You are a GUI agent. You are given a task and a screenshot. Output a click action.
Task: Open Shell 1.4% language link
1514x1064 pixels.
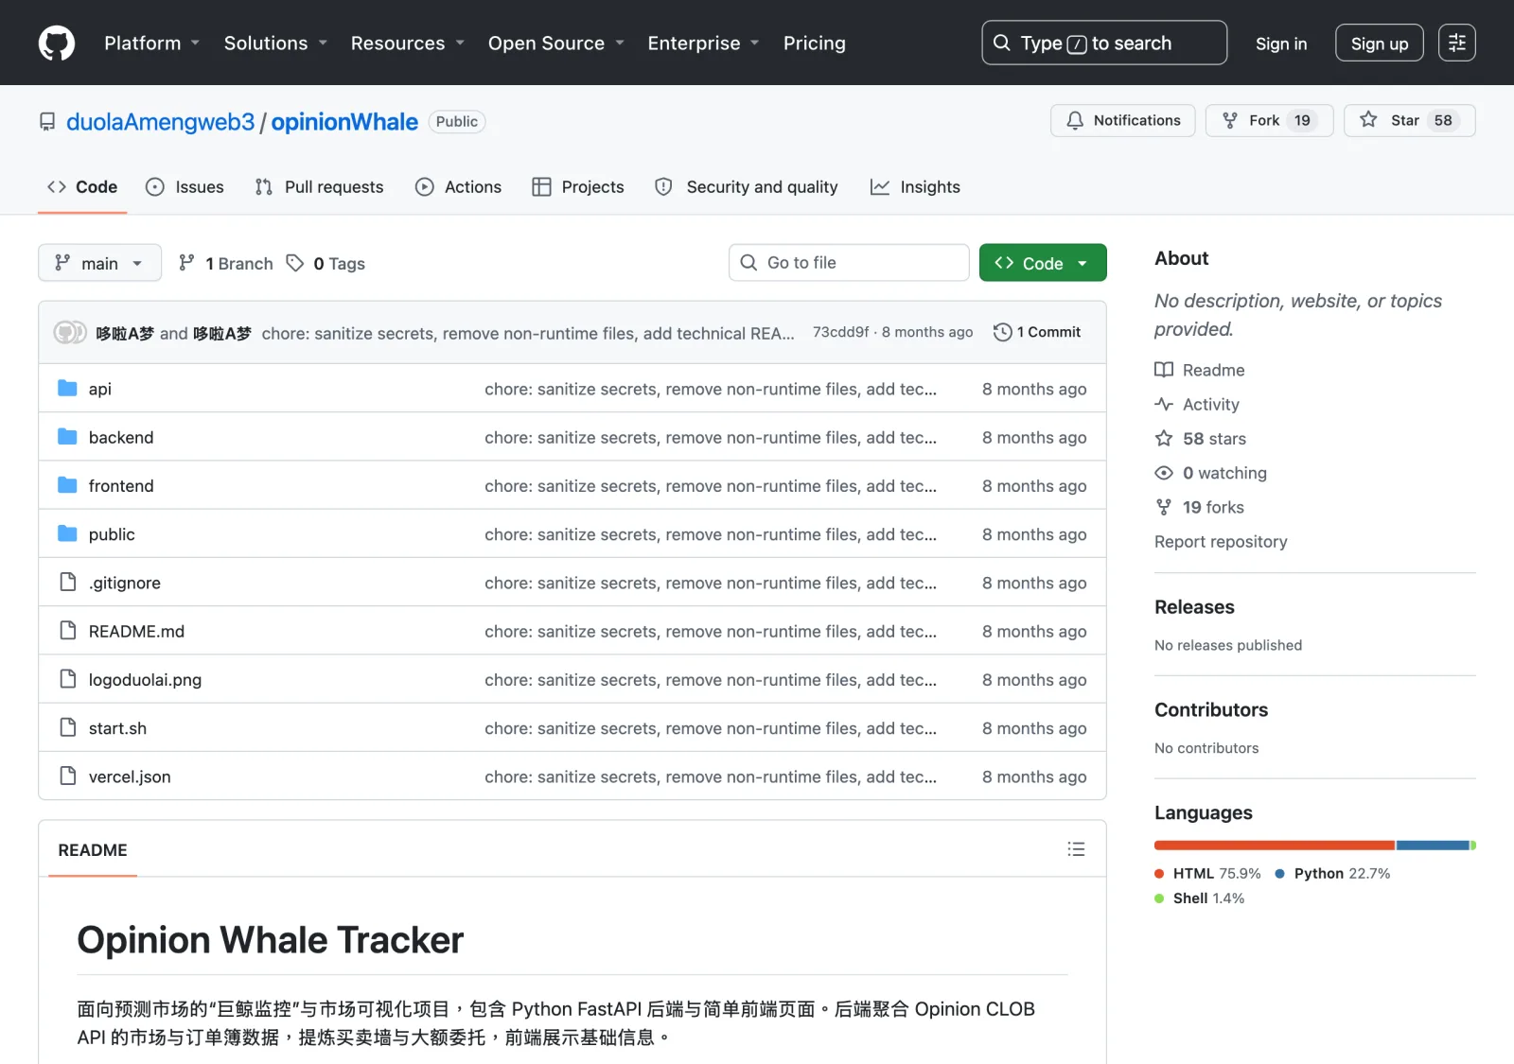point(1200,898)
